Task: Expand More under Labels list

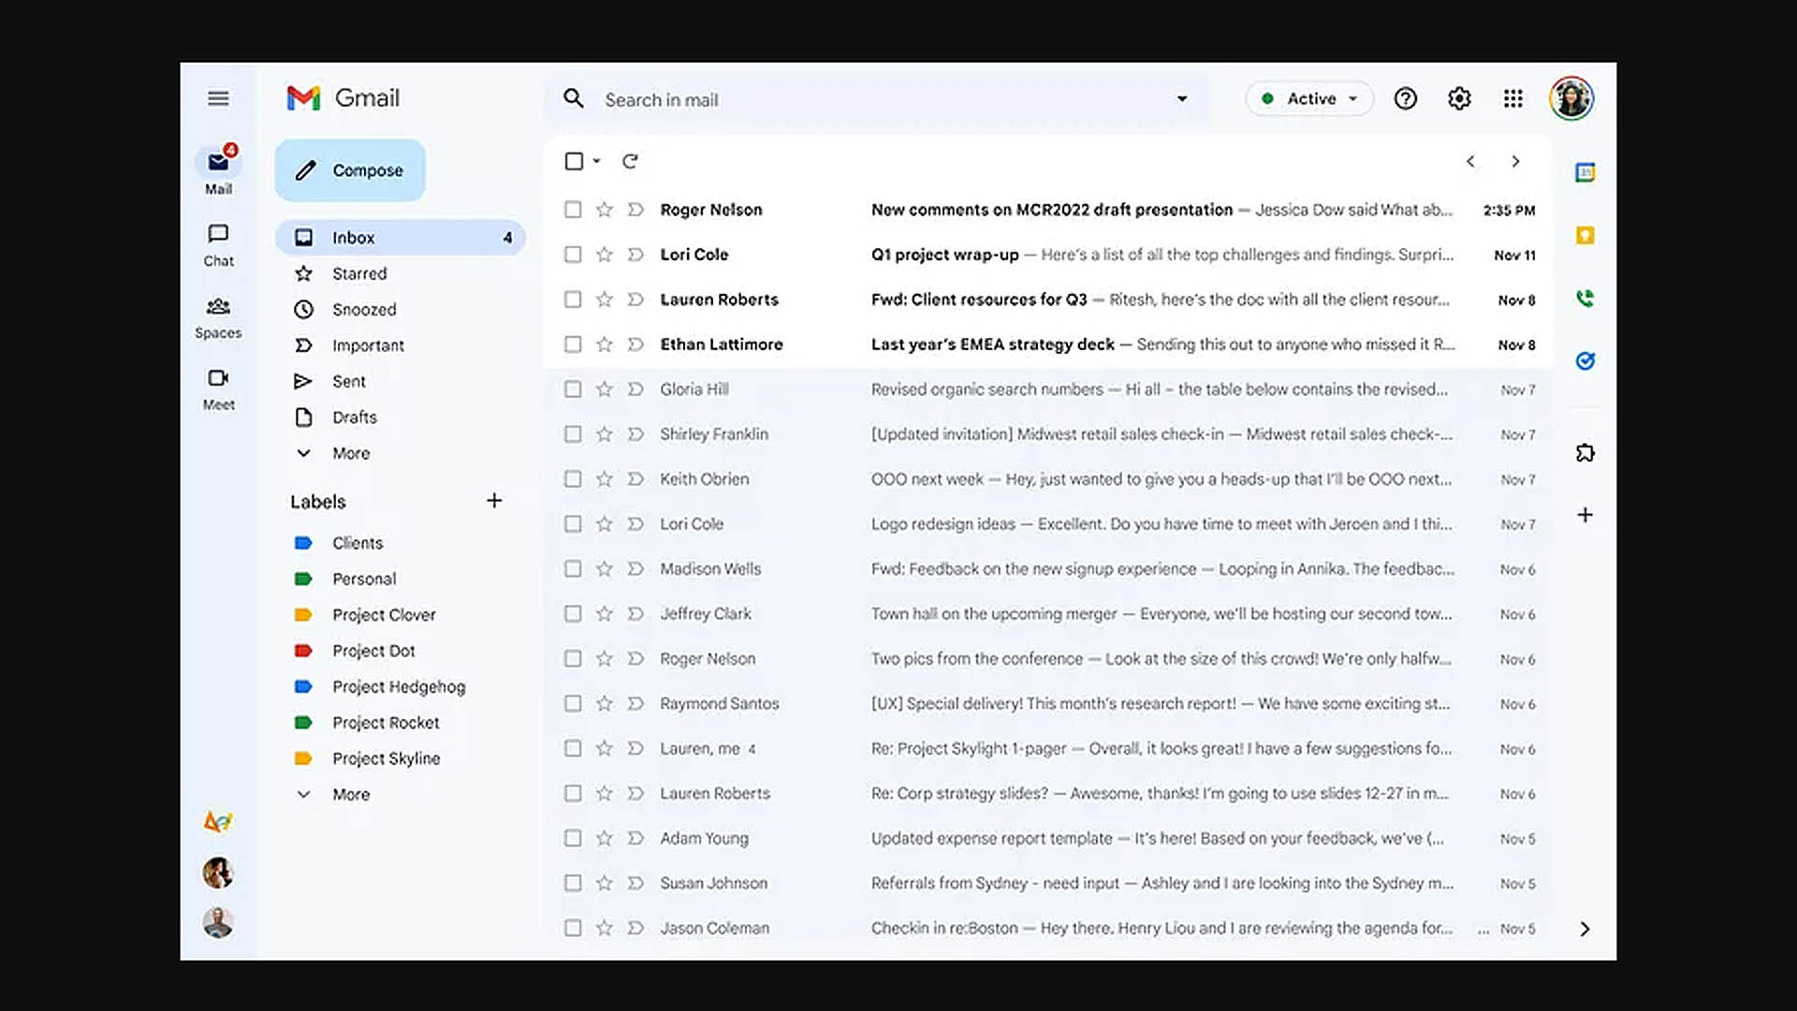Action: pos(350,794)
